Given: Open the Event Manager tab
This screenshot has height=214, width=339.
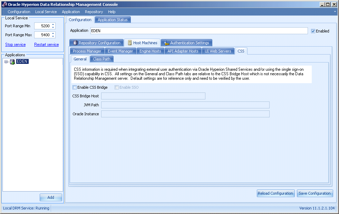Looking at the screenshot, I should tap(120, 51).
